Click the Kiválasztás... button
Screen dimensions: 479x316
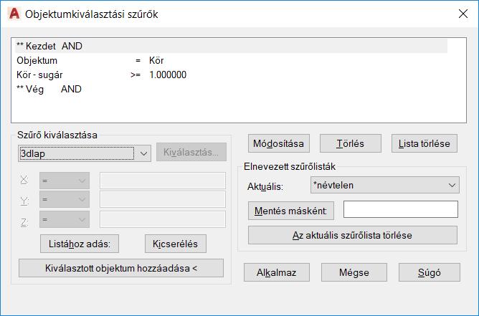click(x=191, y=152)
